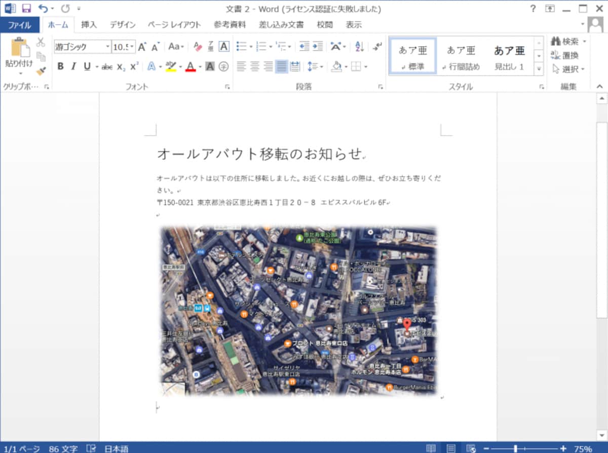Open the File (ファイル) tab
This screenshot has width=608, height=453.
tap(20, 24)
